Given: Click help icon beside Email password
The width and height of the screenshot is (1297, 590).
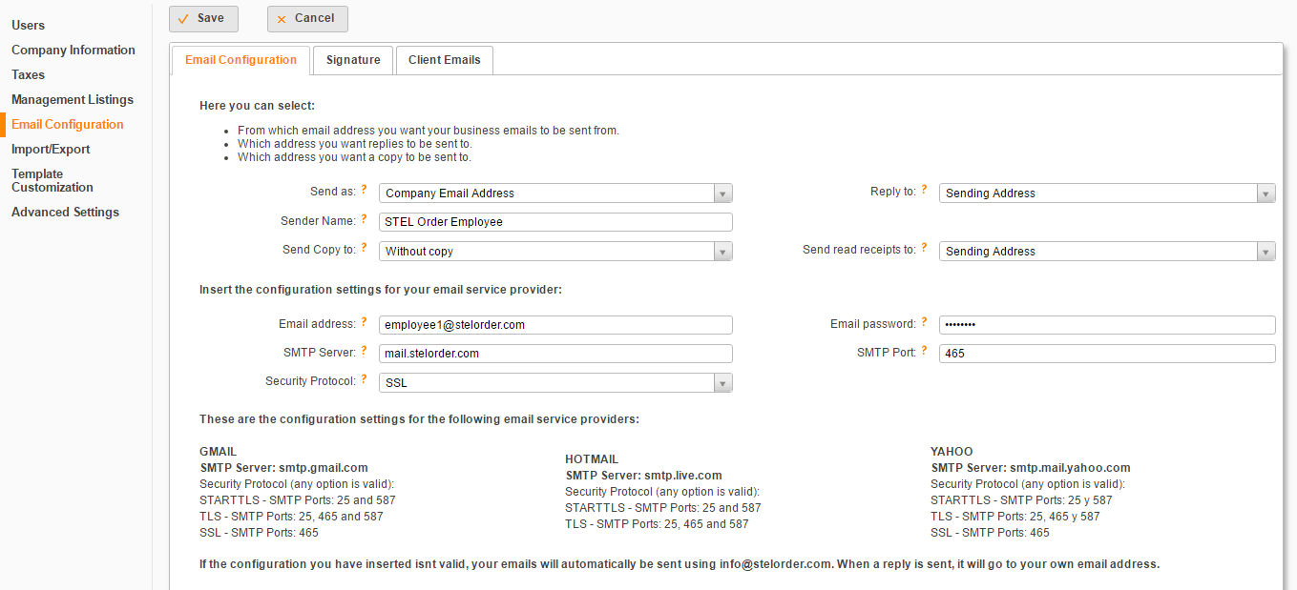Looking at the screenshot, I should pyautogui.click(x=924, y=322).
